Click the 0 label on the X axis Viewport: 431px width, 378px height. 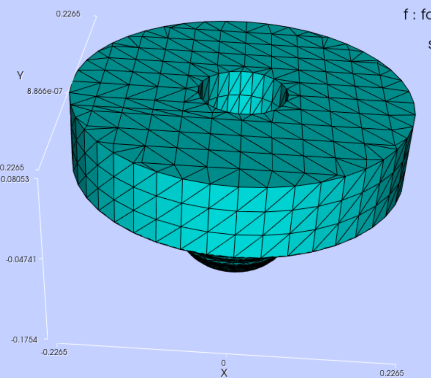coord(223,361)
